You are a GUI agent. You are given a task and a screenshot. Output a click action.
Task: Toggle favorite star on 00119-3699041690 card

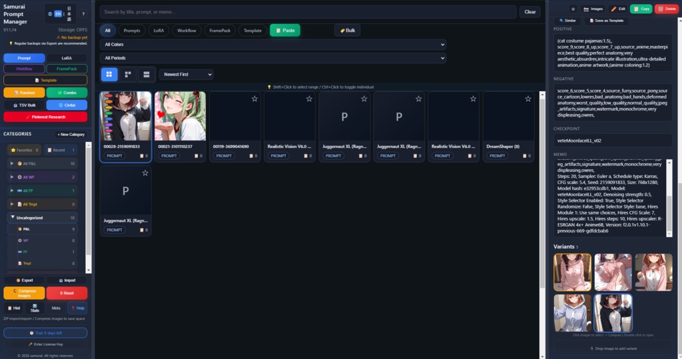[x=254, y=99]
